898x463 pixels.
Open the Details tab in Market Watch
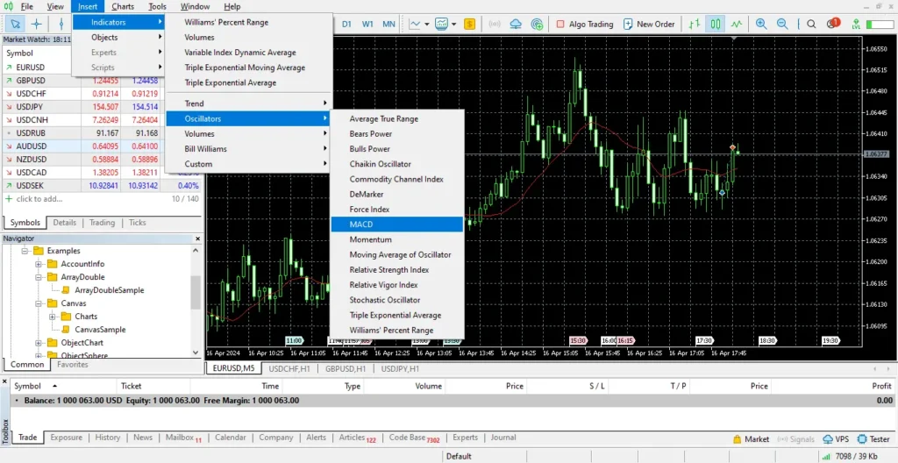pyautogui.click(x=65, y=223)
